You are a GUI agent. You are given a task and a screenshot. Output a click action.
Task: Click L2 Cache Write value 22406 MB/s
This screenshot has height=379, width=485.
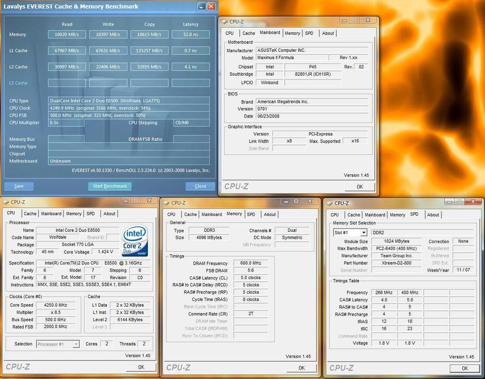(108, 66)
